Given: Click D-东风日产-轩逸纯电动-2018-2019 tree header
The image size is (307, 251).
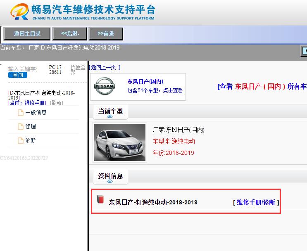Looking at the screenshot, I should coord(41,95).
